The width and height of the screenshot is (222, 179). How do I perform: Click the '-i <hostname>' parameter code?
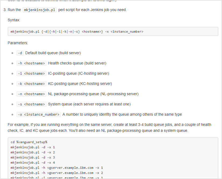point(31,74)
